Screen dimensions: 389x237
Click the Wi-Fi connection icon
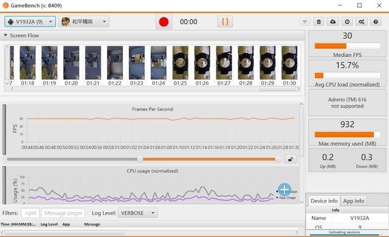[x=305, y=22]
